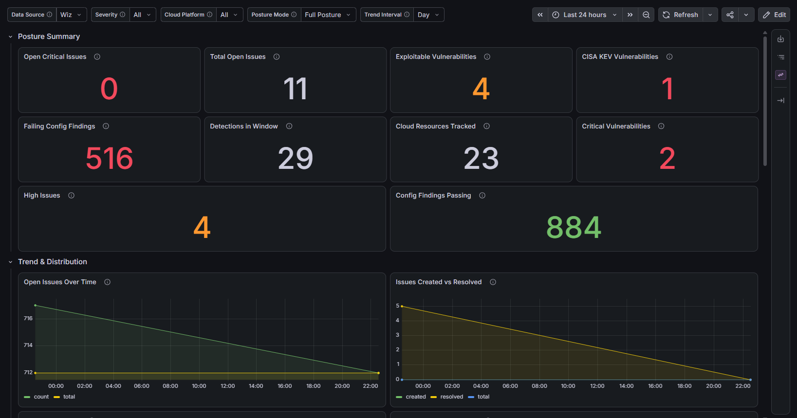Click the Failing Config Findings value 516
The height and width of the screenshot is (418, 797).
point(110,158)
